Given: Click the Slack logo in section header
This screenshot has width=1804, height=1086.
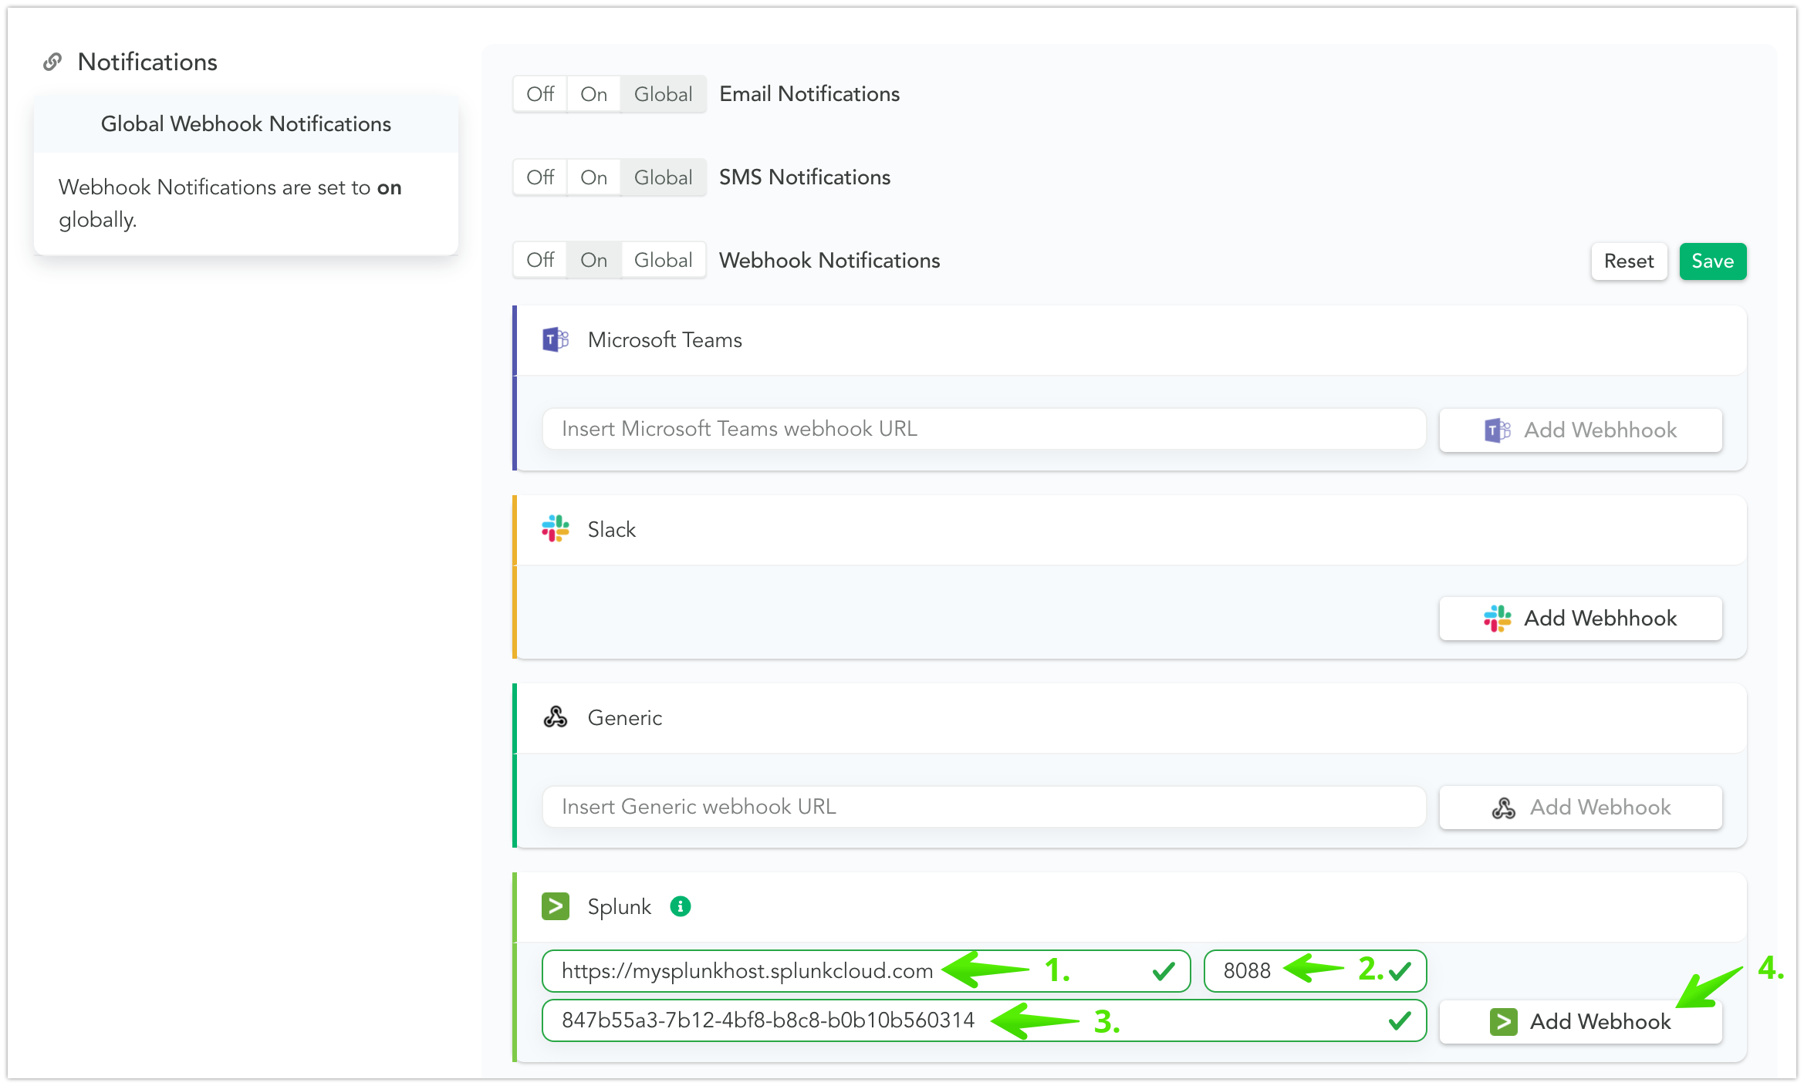Looking at the screenshot, I should pos(555,529).
